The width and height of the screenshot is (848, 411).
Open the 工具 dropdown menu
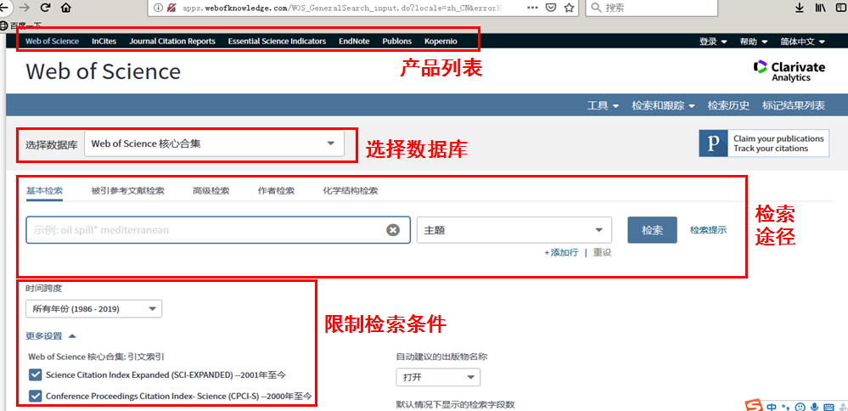click(603, 105)
